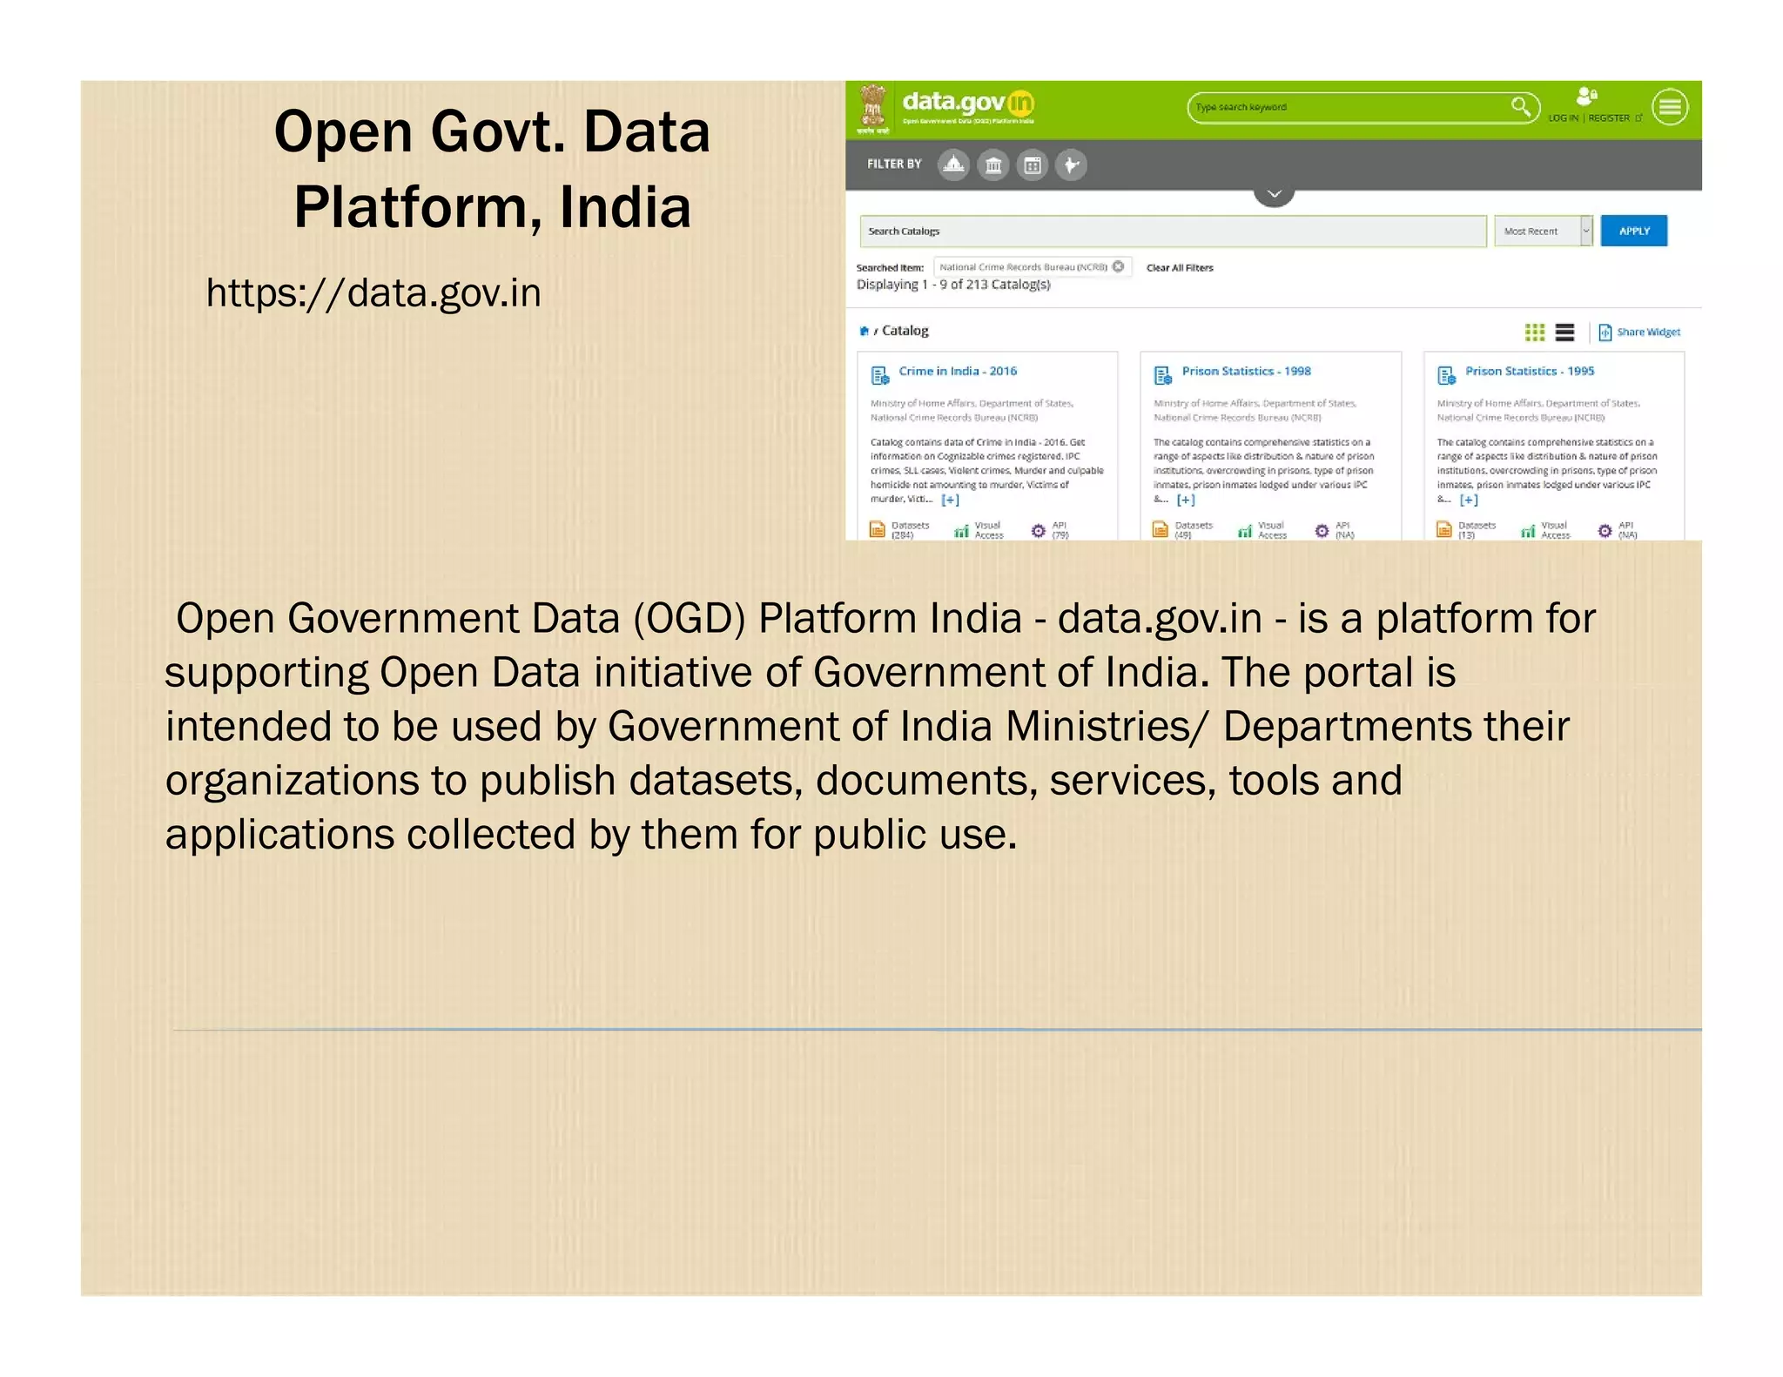Click the Search Catalogs input field

(x=1173, y=231)
